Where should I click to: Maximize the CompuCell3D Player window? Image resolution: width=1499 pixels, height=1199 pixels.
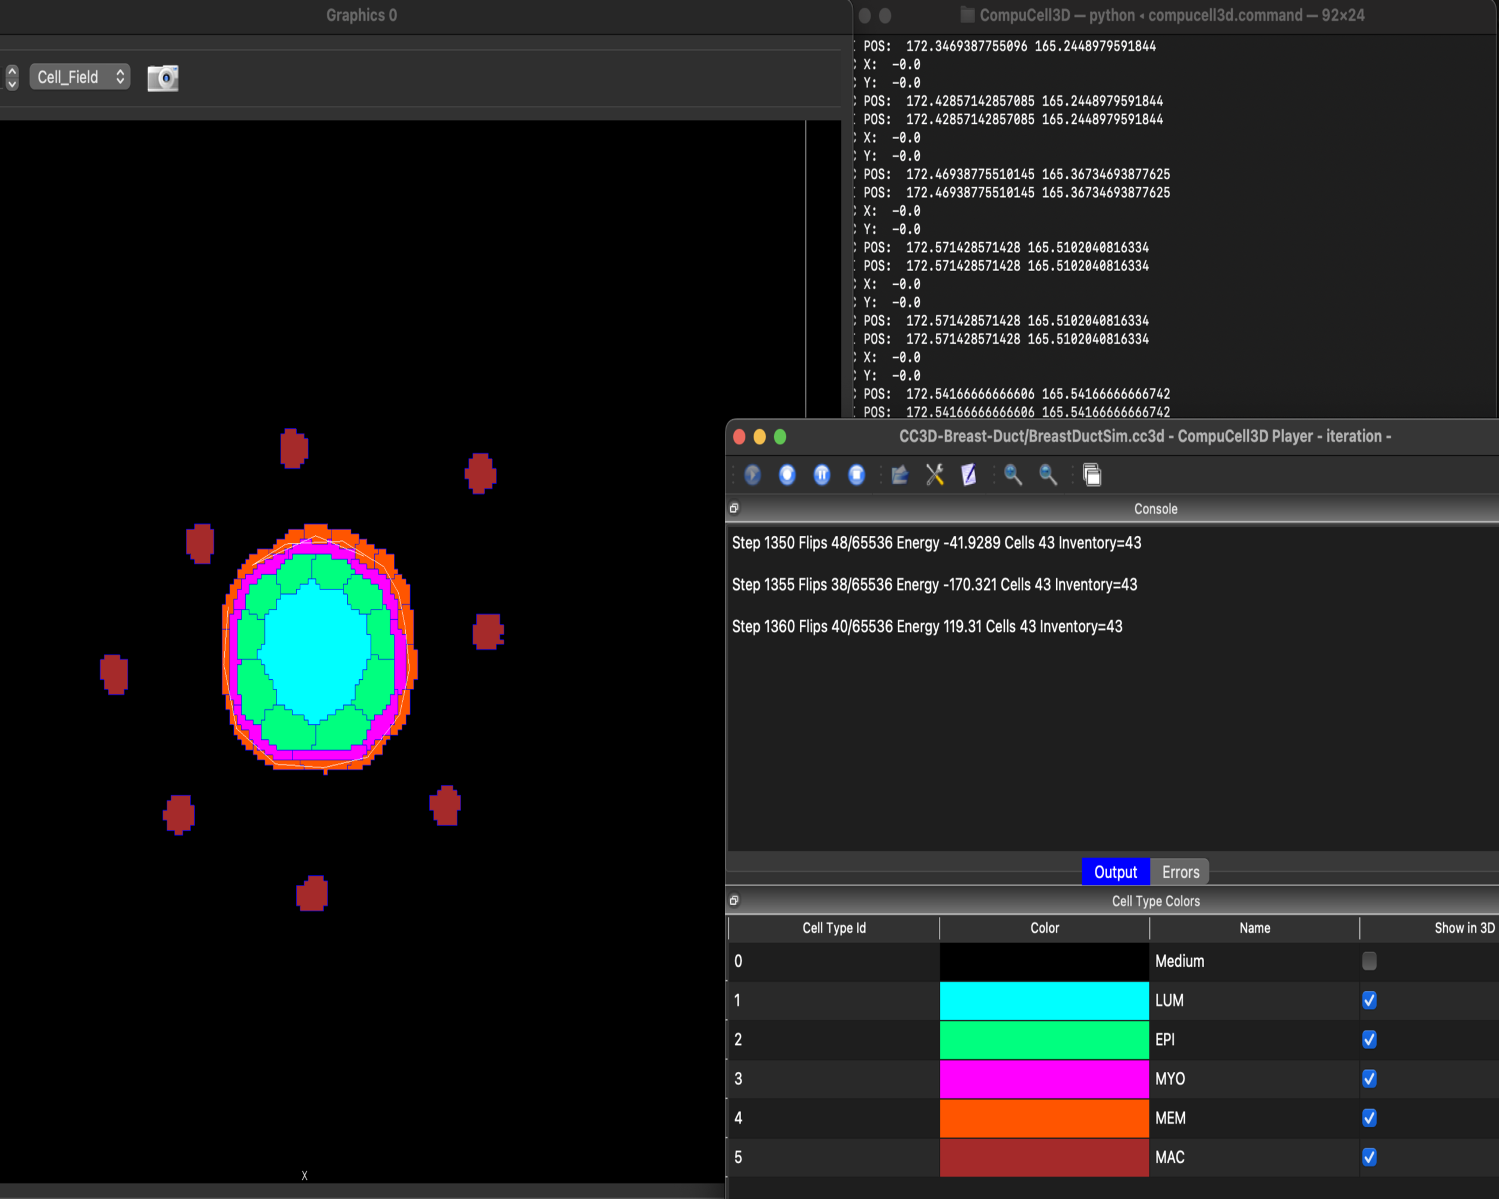click(x=780, y=436)
